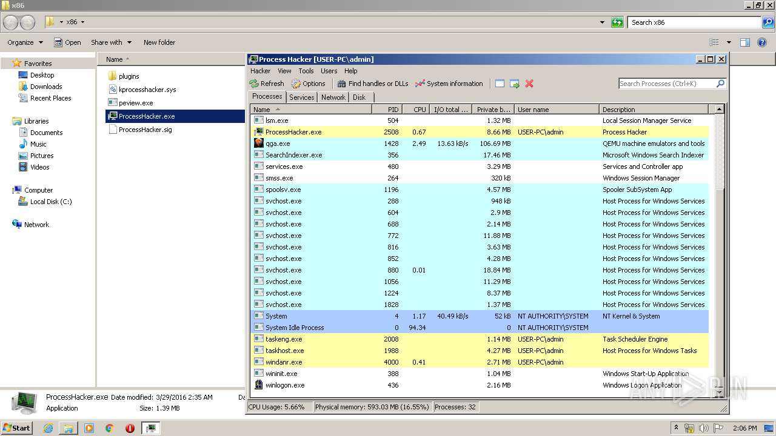Select the ProcessHacker.exe icon in process list
The image size is (776, 436).
(x=259, y=132)
